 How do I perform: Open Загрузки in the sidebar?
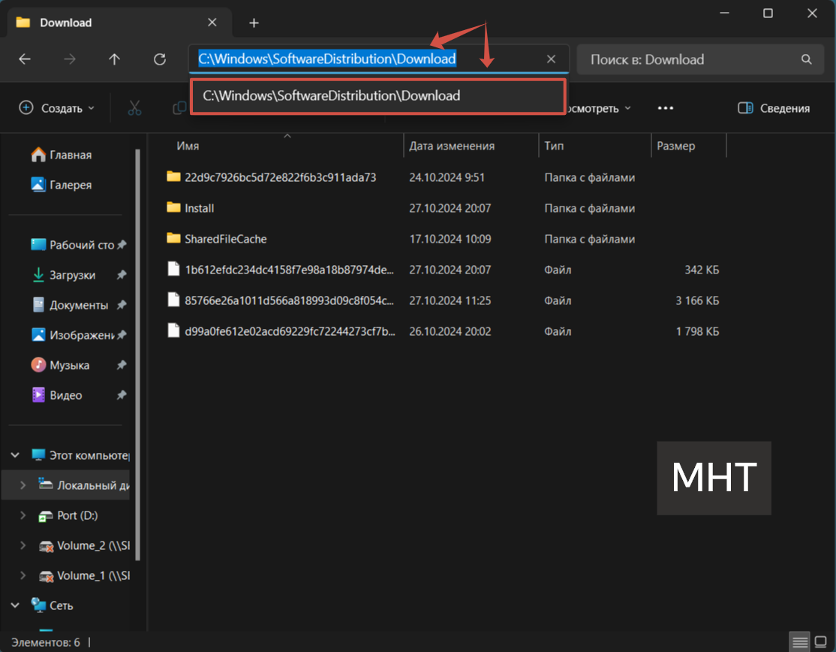72,276
